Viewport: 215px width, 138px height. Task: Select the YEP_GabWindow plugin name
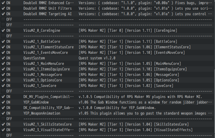(x=36, y=102)
